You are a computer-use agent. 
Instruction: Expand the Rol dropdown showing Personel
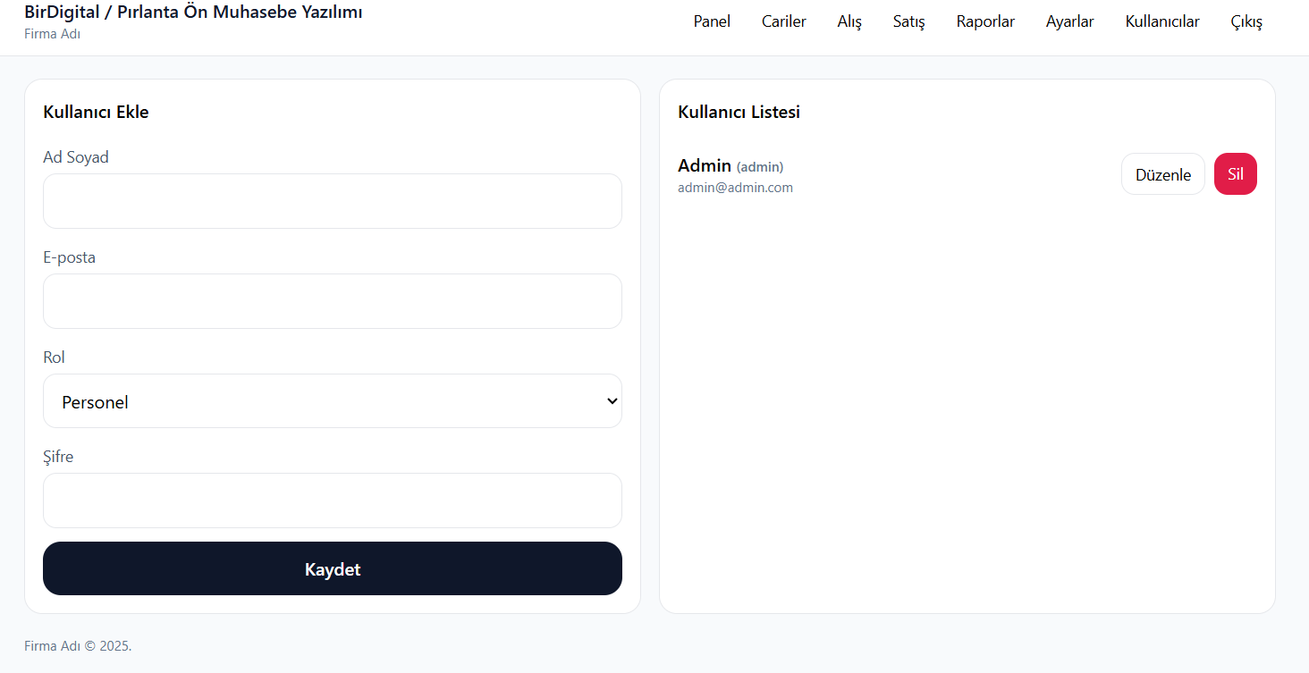coord(332,401)
